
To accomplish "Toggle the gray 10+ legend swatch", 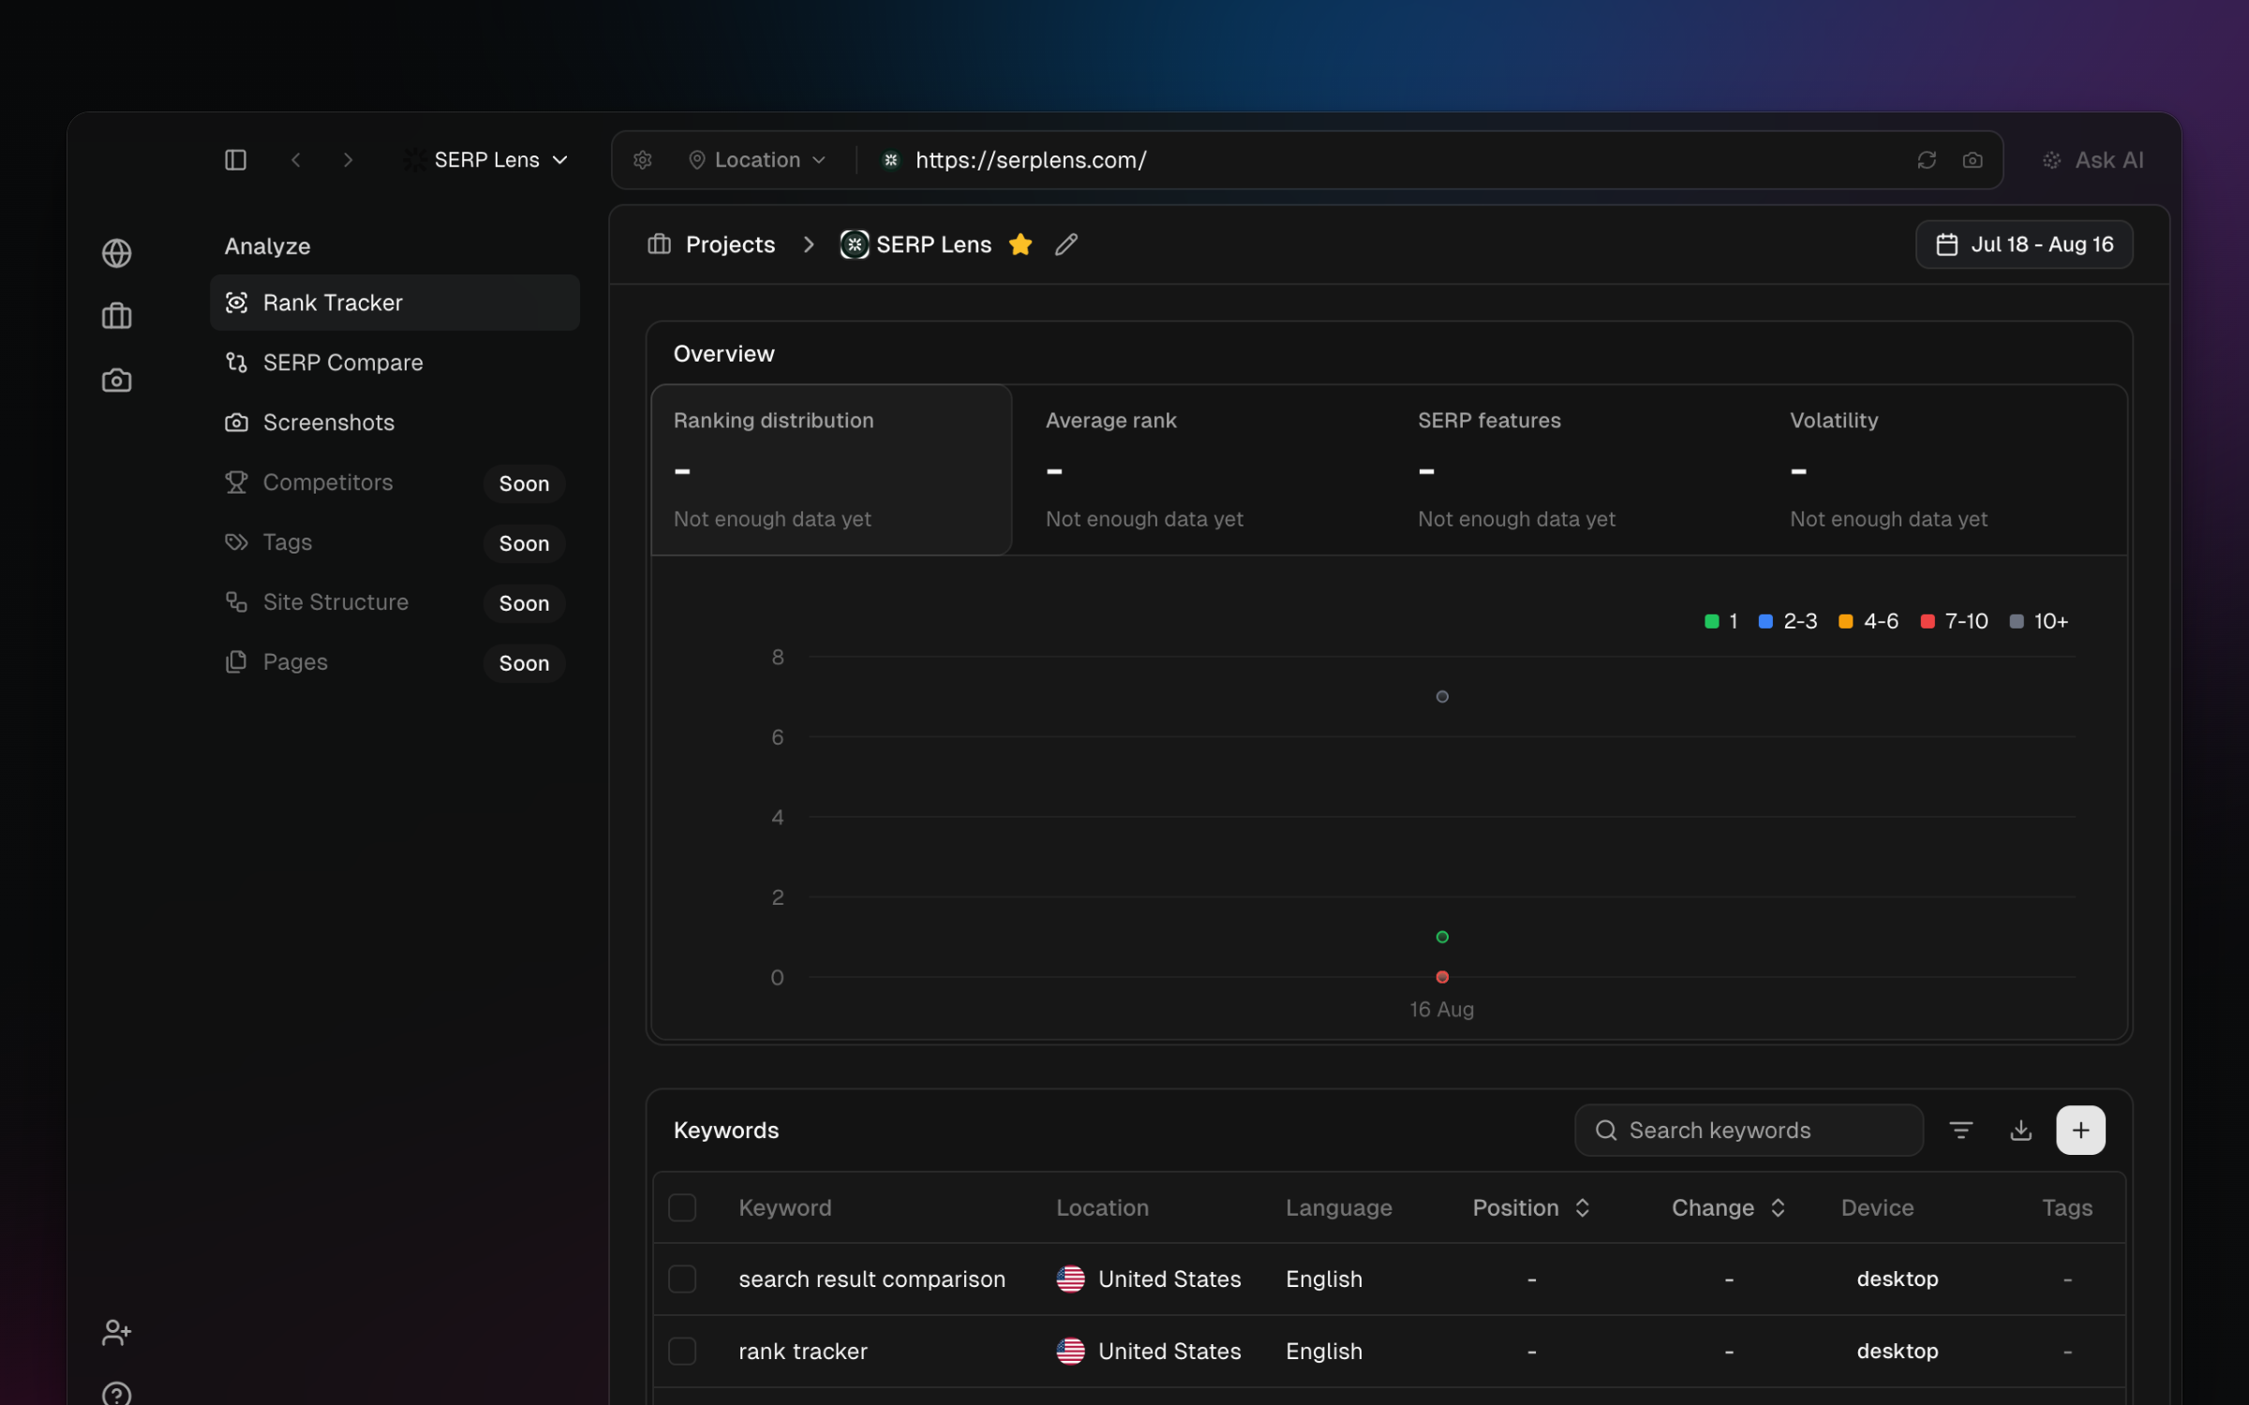I will 2016,621.
